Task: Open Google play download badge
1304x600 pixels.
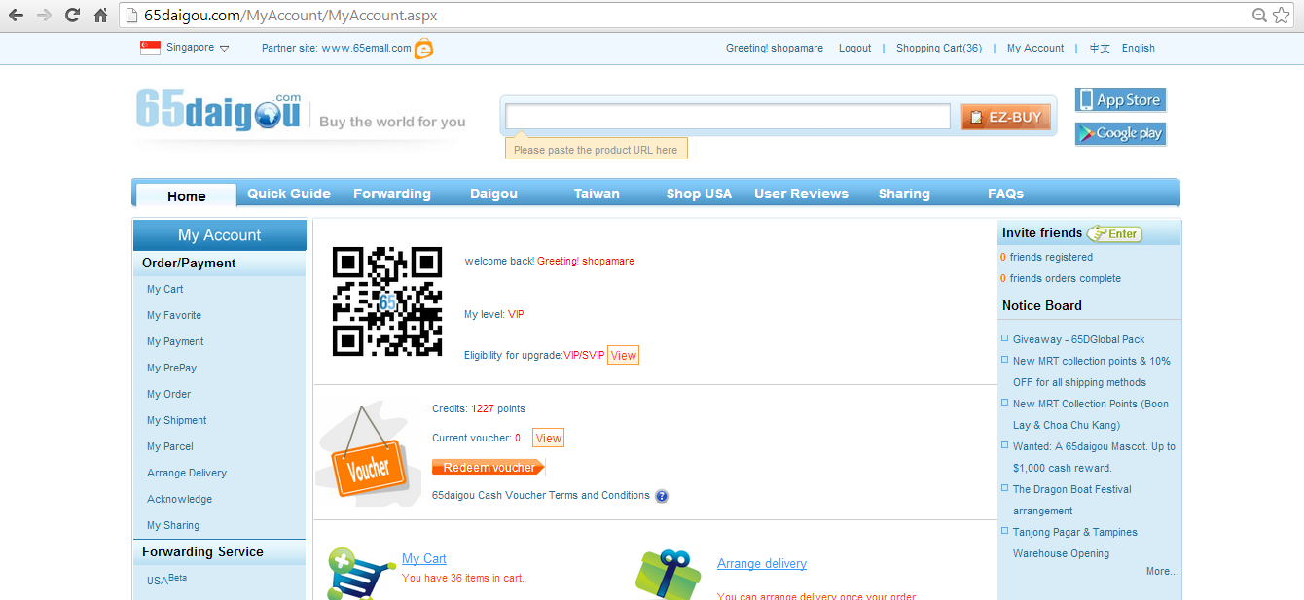Action: pyautogui.click(x=1120, y=133)
